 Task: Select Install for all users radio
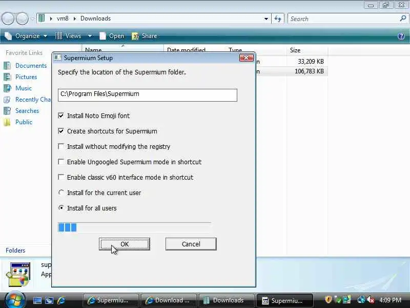[61, 208]
